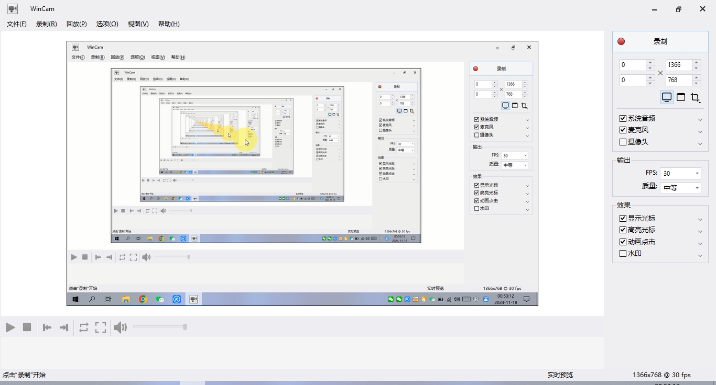
Task: Click blue K icon in outermost preview taskbar
Action: click(177, 299)
